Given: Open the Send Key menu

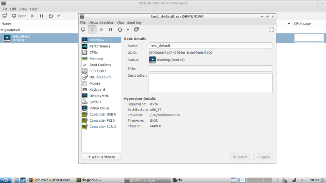Looking at the screenshot, I should coord(134,23).
